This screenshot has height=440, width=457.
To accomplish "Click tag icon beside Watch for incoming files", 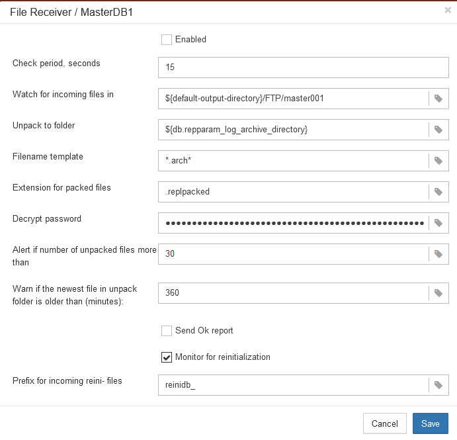I will coord(438,99).
